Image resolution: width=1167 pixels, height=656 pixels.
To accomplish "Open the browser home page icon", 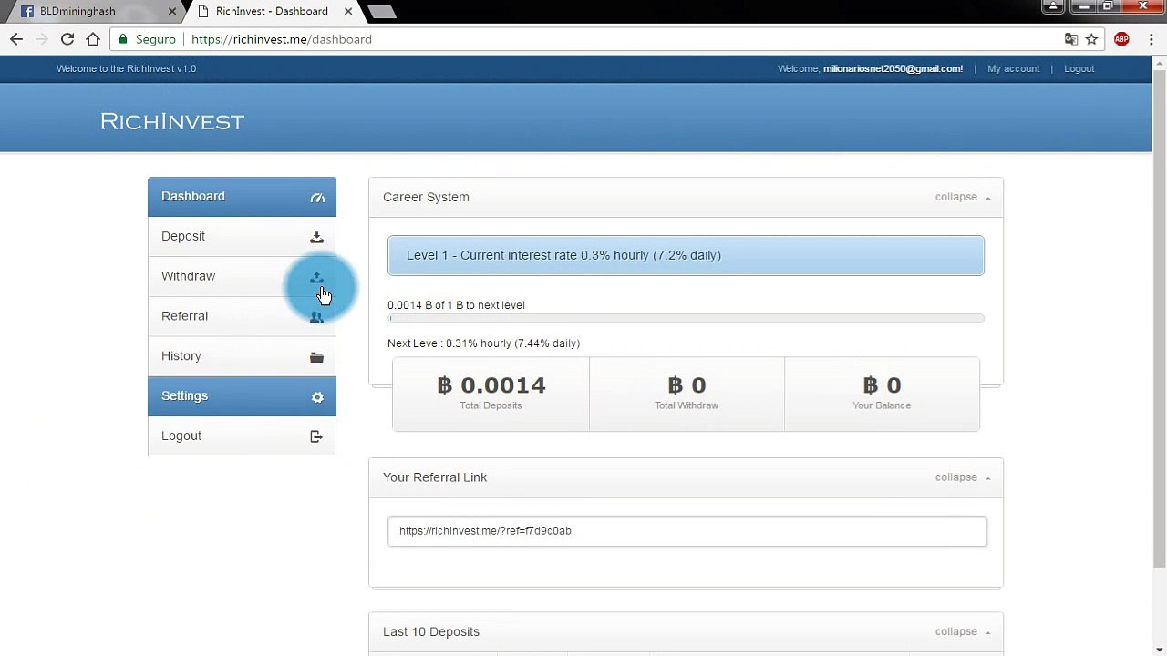I will [93, 39].
